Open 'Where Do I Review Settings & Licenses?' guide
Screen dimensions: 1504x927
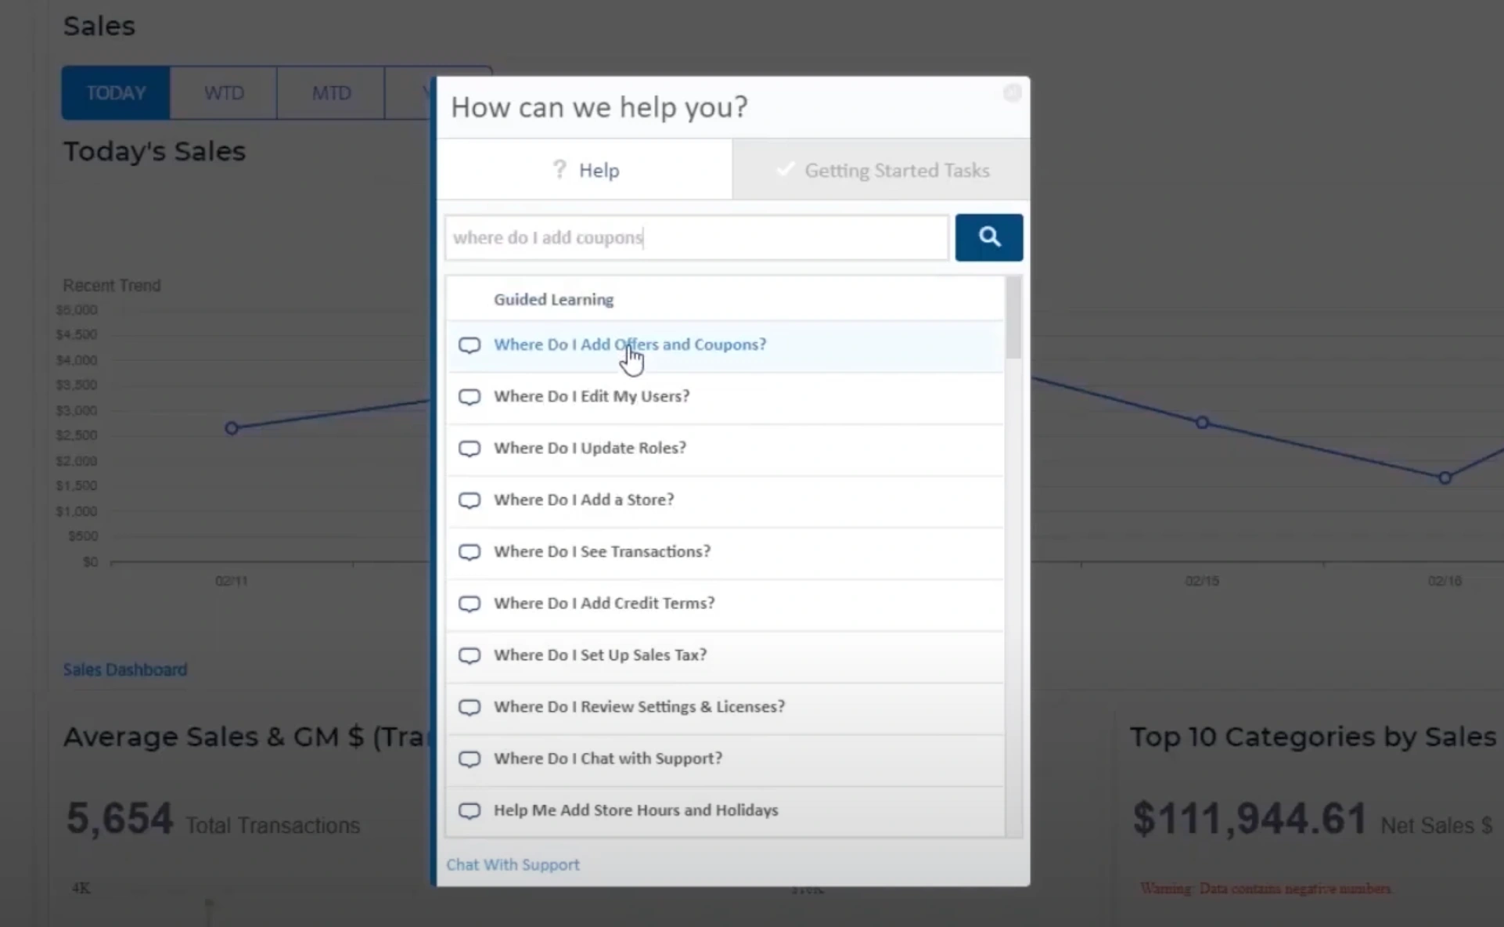(x=725, y=707)
